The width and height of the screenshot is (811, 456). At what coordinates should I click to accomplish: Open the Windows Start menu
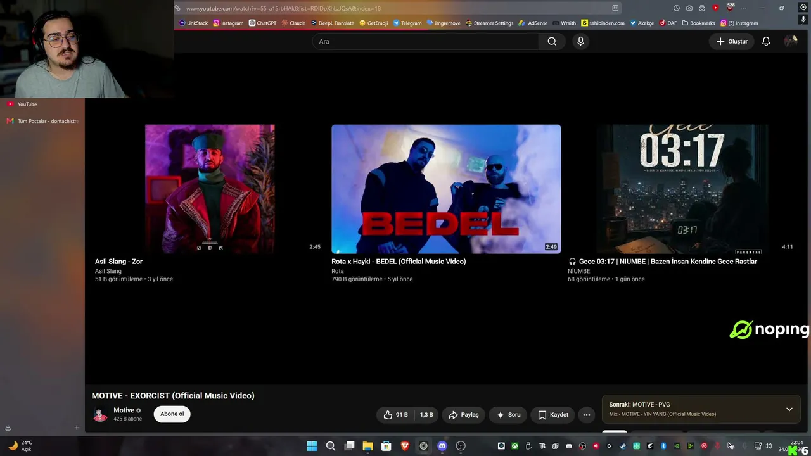click(x=312, y=446)
